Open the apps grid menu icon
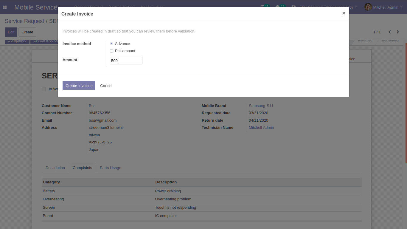This screenshot has width=407, height=229. coord(5,7)
